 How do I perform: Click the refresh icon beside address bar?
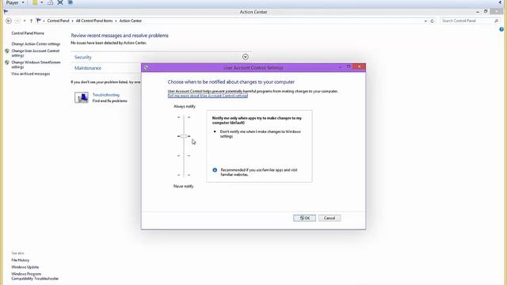click(x=432, y=21)
